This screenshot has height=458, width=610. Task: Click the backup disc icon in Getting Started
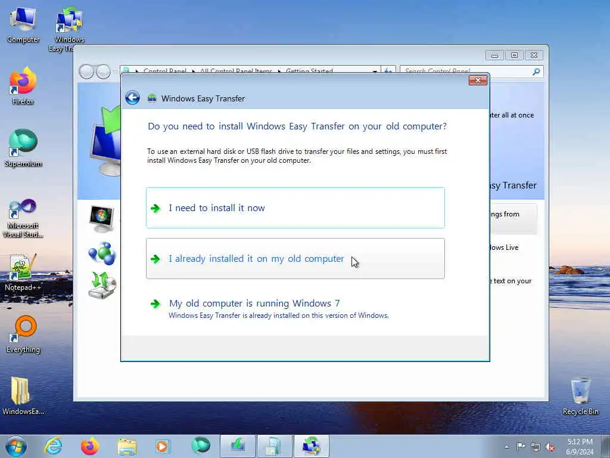(102, 286)
